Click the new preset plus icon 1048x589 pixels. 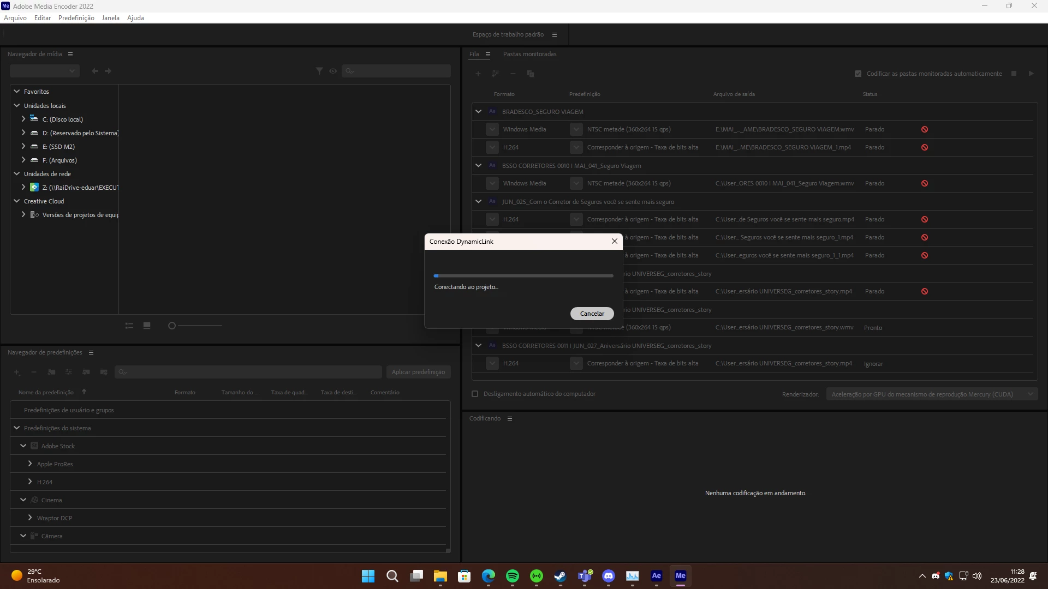coord(17,372)
